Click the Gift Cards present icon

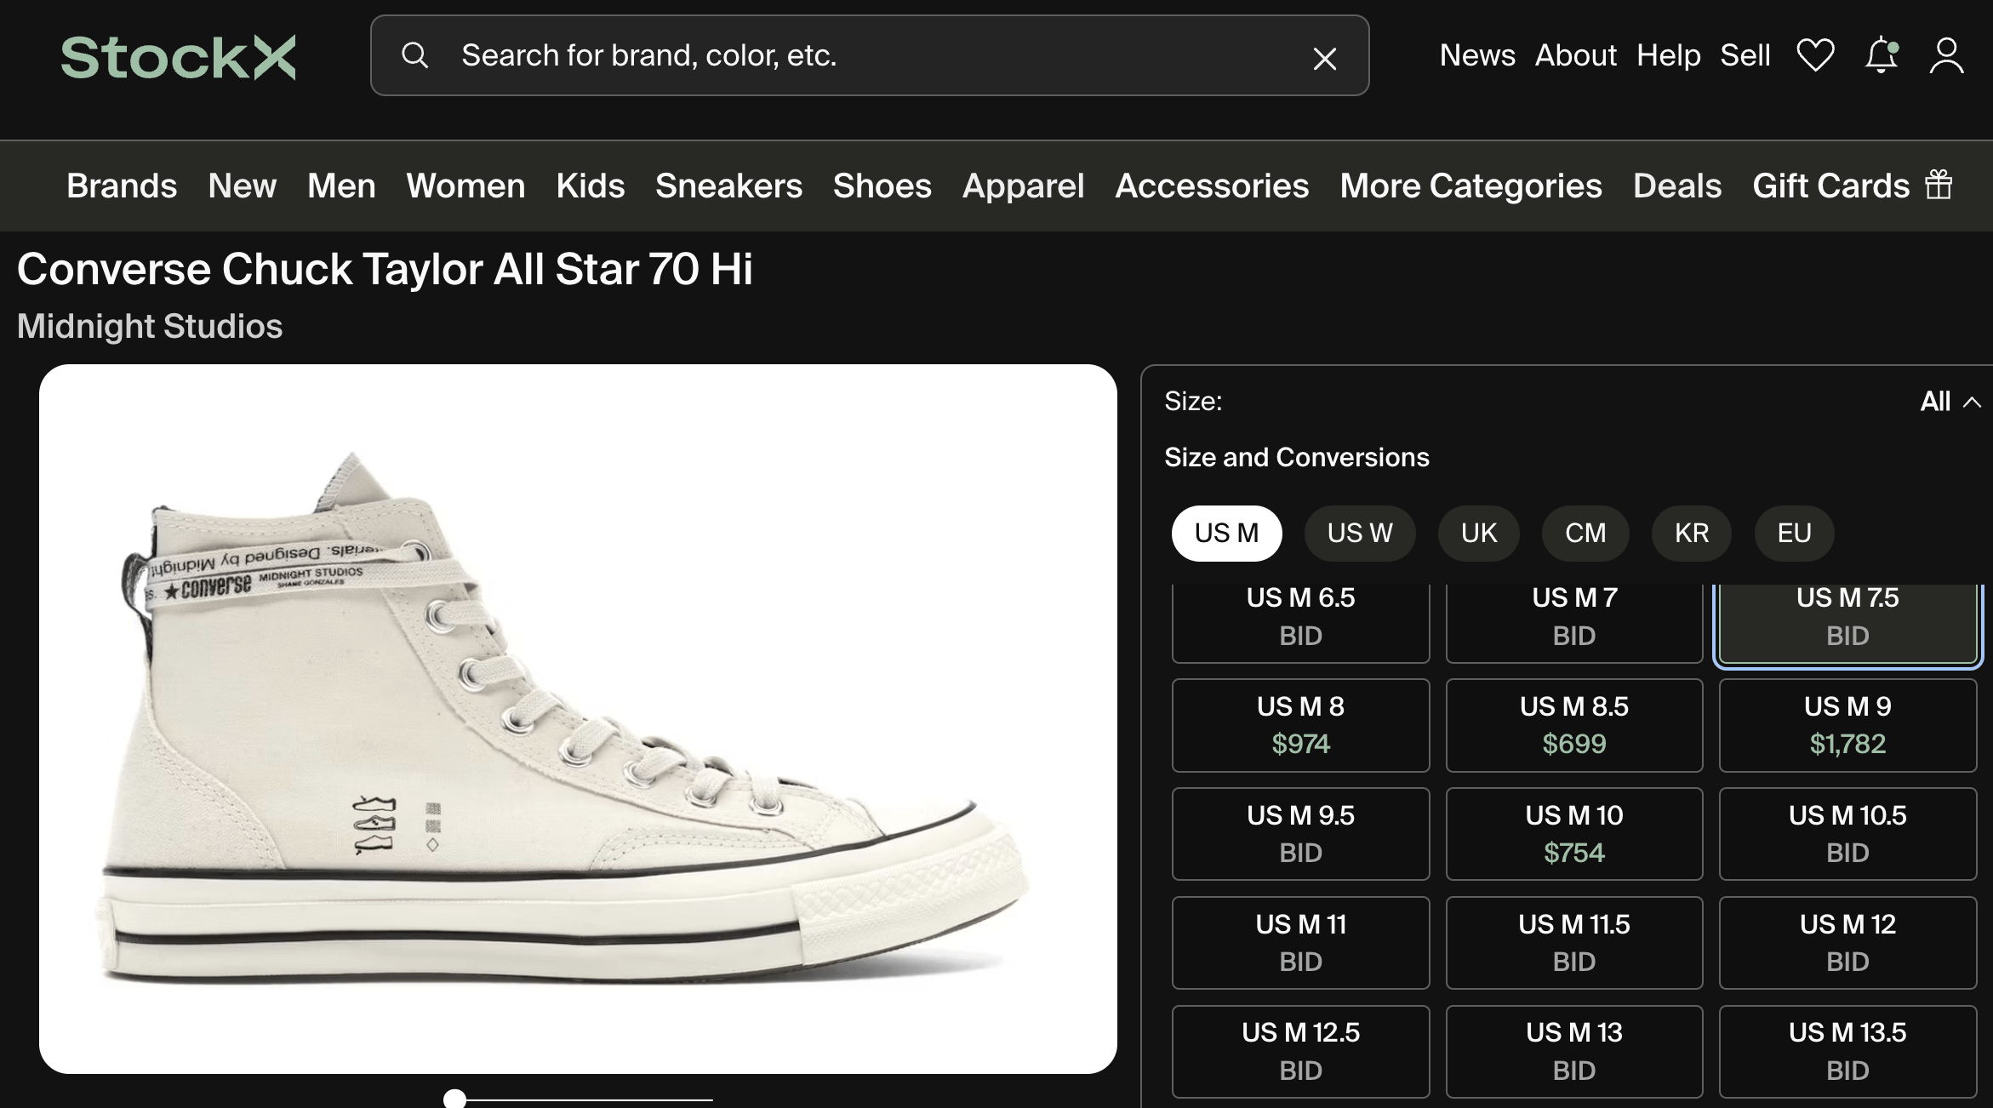(1939, 185)
